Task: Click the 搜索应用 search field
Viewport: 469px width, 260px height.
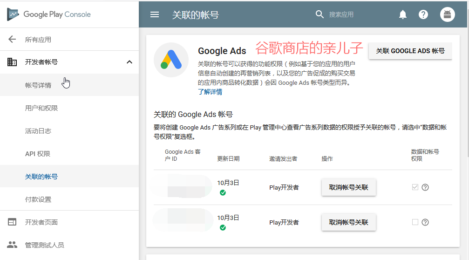Action: 354,14
